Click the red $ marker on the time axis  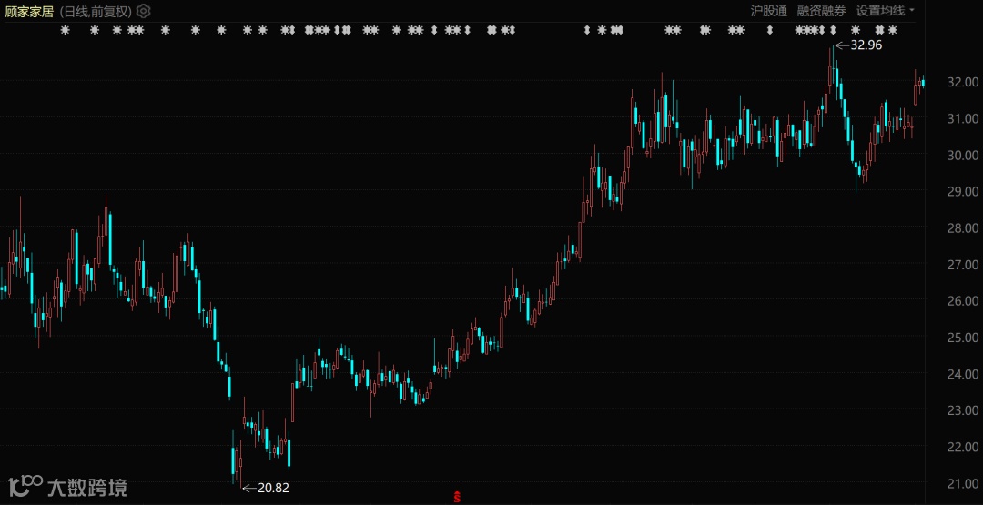(457, 497)
